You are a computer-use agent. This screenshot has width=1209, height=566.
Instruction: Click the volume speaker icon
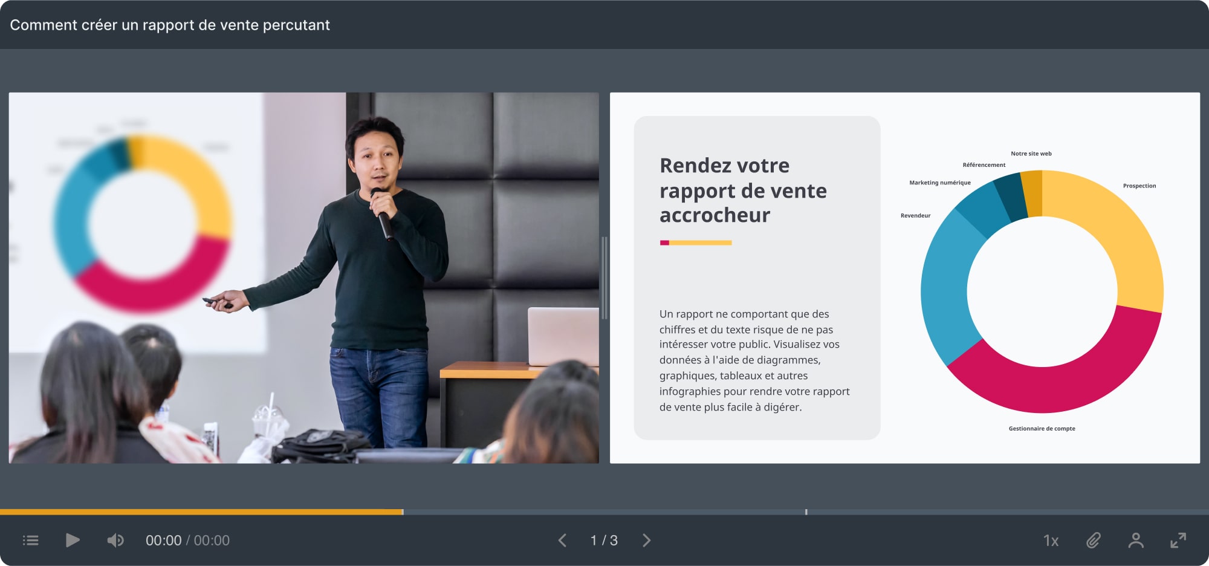[x=116, y=540]
